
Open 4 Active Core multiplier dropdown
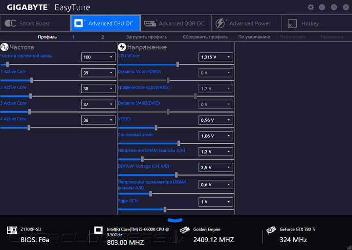click(98, 120)
